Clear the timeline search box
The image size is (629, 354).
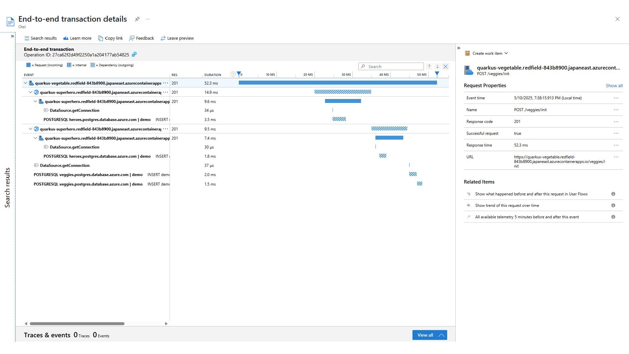(446, 67)
